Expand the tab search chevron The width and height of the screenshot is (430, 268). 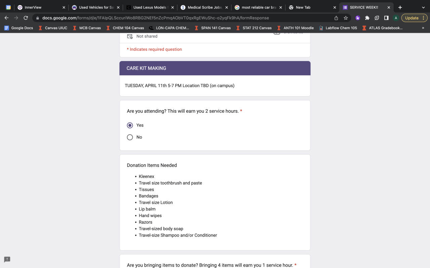click(423, 7)
